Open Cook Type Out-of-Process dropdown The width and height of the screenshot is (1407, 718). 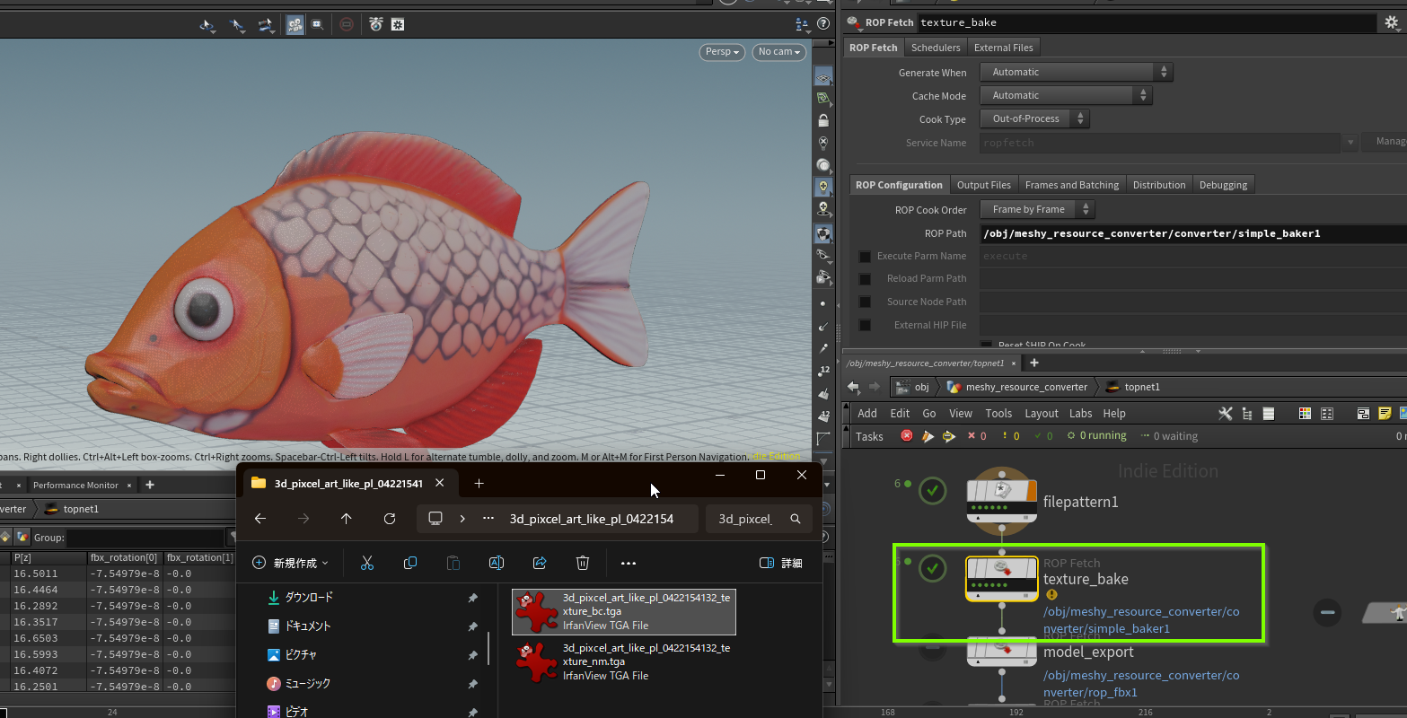[1034, 118]
